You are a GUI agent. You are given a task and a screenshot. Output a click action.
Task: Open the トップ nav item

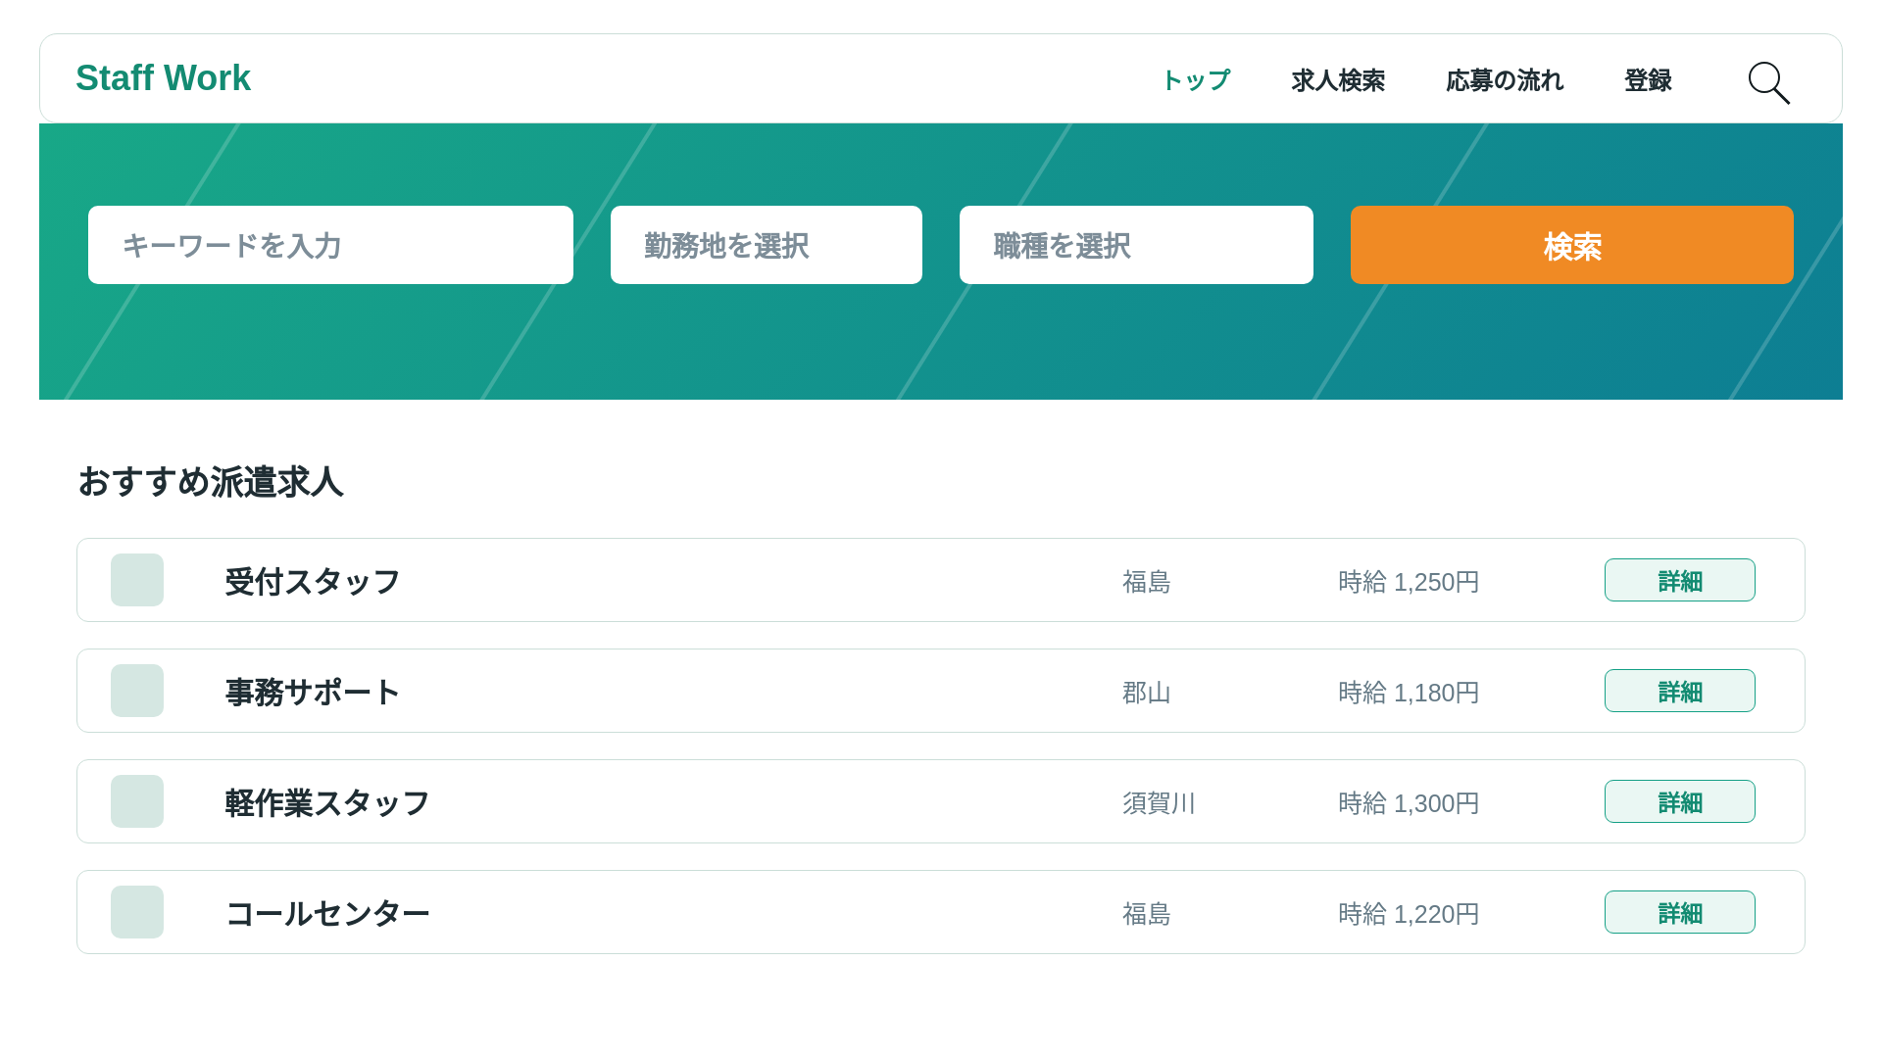click(1195, 80)
